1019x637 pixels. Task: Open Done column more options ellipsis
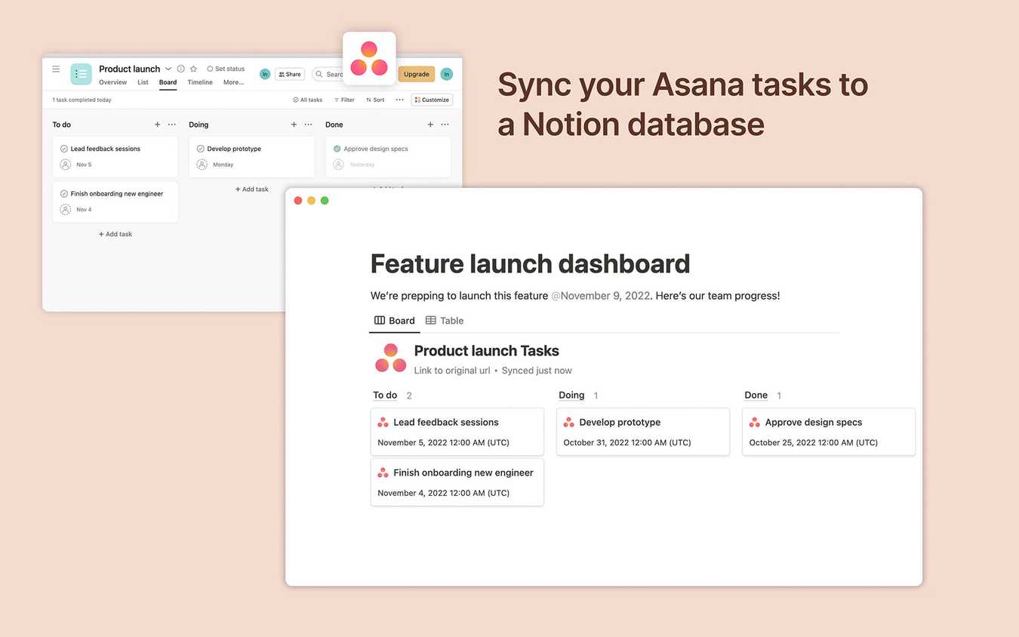point(445,125)
